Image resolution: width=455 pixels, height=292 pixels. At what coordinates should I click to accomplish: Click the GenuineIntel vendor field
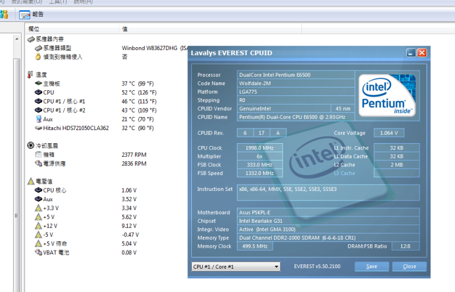[x=284, y=109]
